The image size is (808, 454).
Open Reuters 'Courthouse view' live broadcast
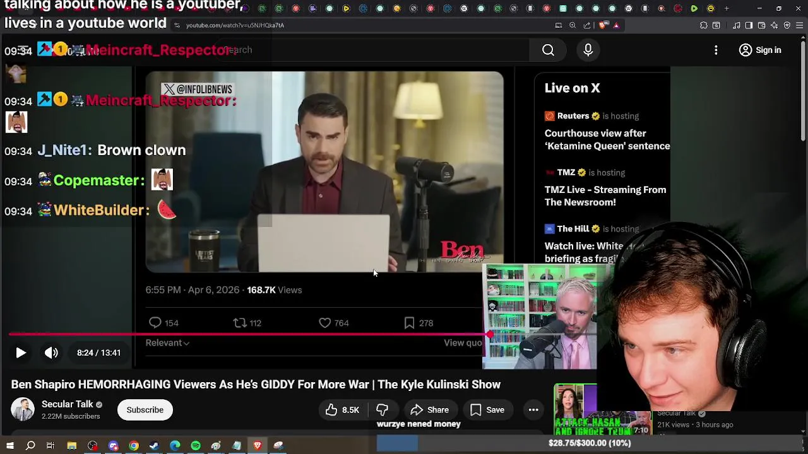tap(607, 139)
